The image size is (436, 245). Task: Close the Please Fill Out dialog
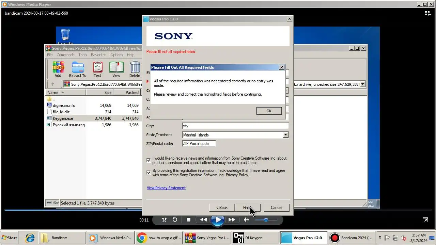282,67
